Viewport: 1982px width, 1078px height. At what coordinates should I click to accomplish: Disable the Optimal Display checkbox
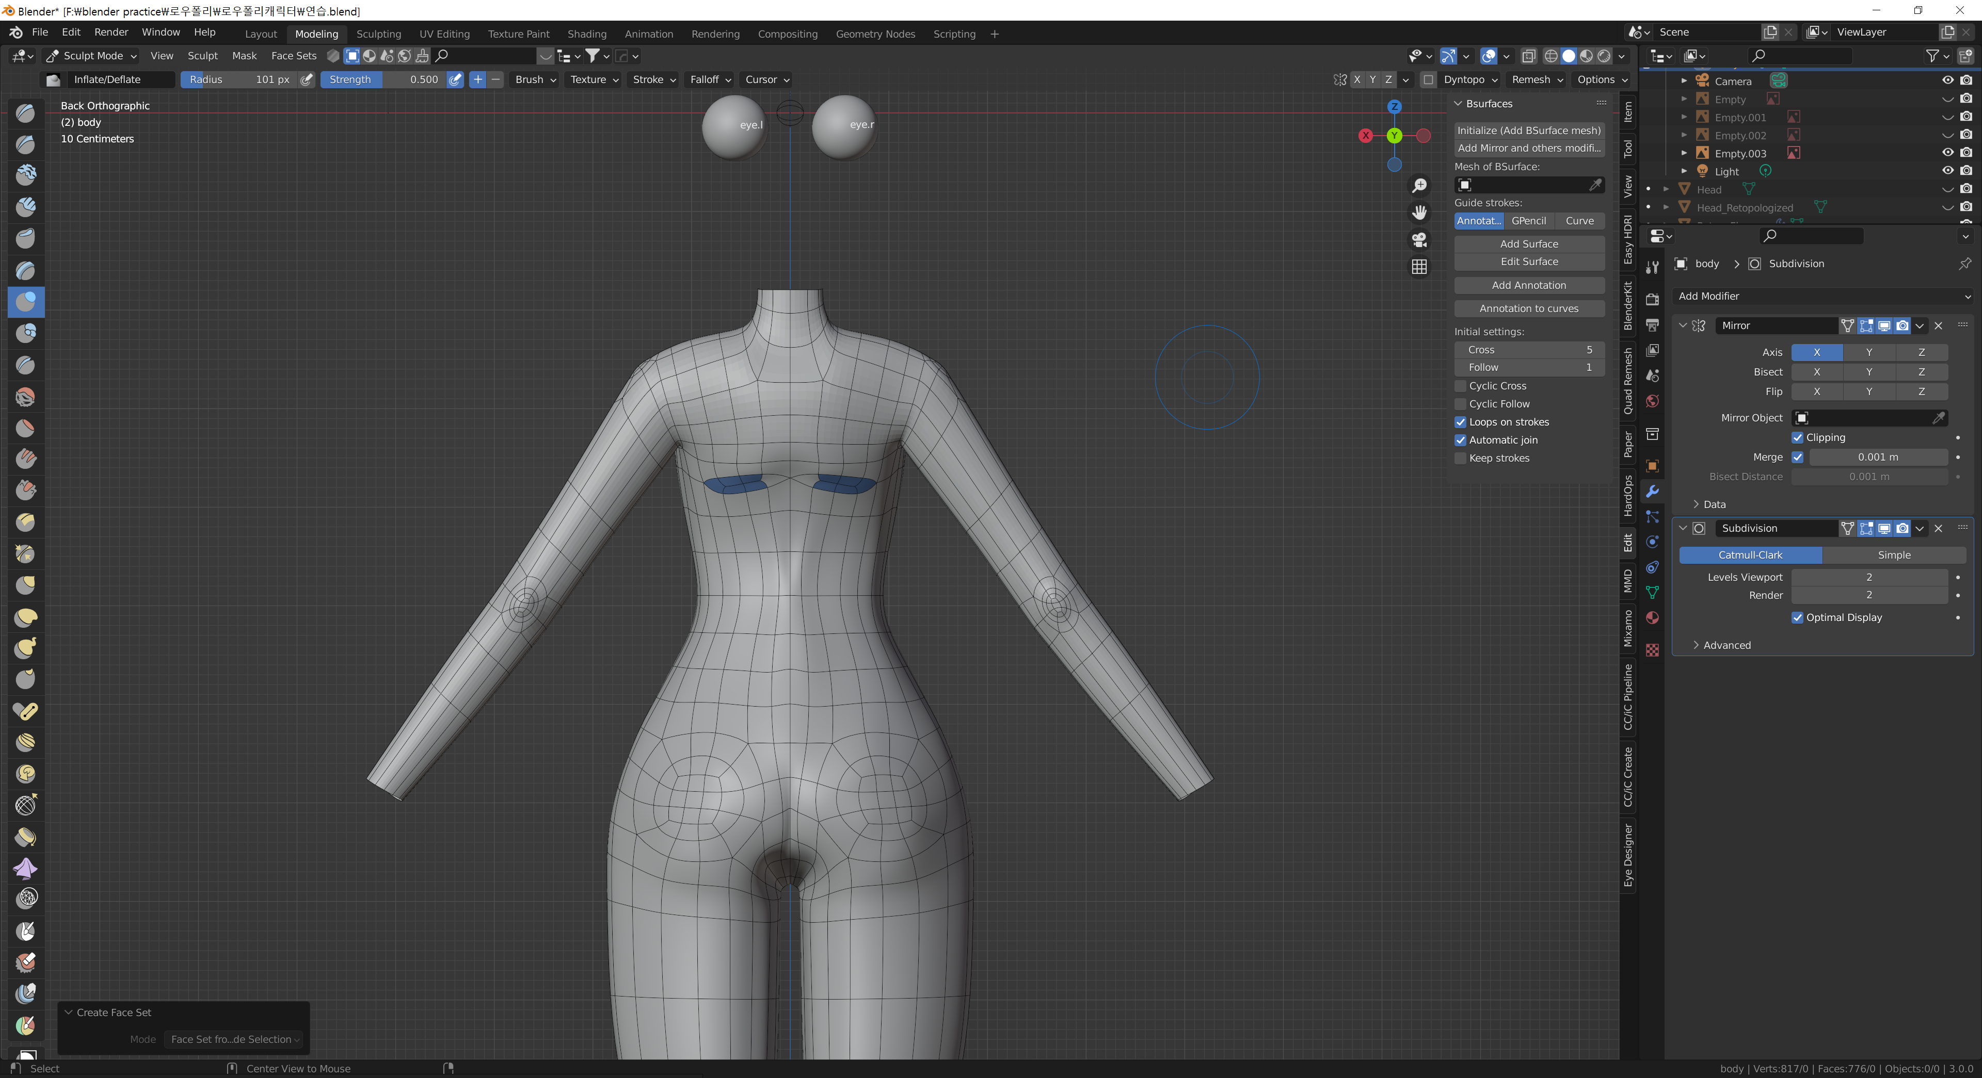coord(1797,617)
